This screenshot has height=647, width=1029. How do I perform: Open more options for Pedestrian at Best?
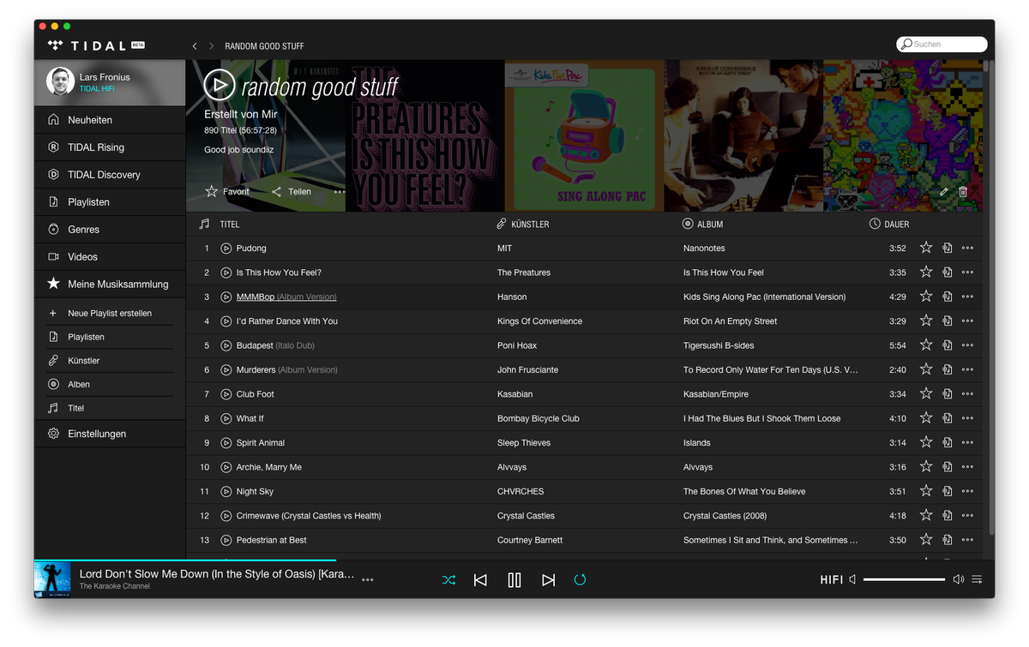[x=967, y=541]
